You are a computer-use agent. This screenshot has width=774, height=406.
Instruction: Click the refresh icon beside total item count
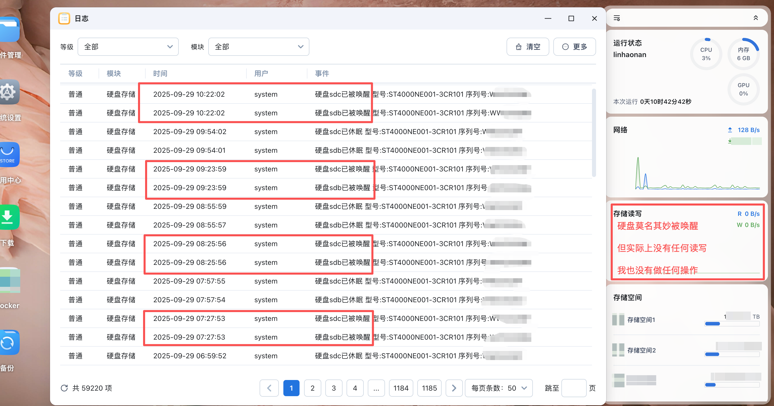tap(64, 388)
